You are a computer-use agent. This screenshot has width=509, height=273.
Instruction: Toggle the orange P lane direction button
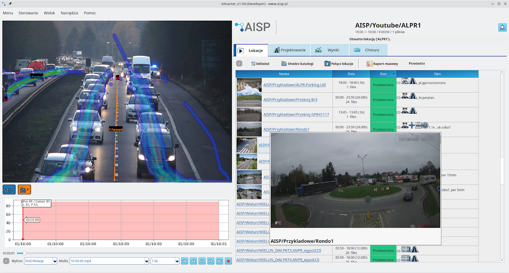24,190
